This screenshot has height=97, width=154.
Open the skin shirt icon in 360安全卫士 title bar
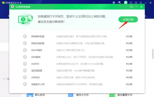click(136, 3)
